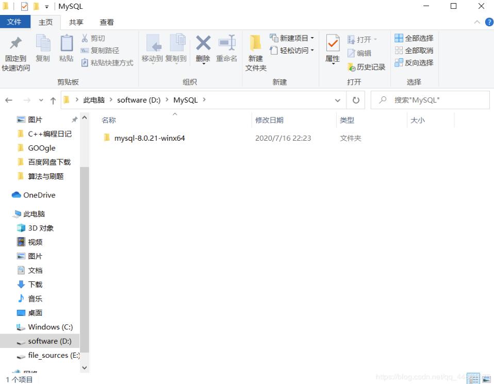Click software (D:) in address breadcrumb
The height and width of the screenshot is (384, 494).
coord(139,100)
